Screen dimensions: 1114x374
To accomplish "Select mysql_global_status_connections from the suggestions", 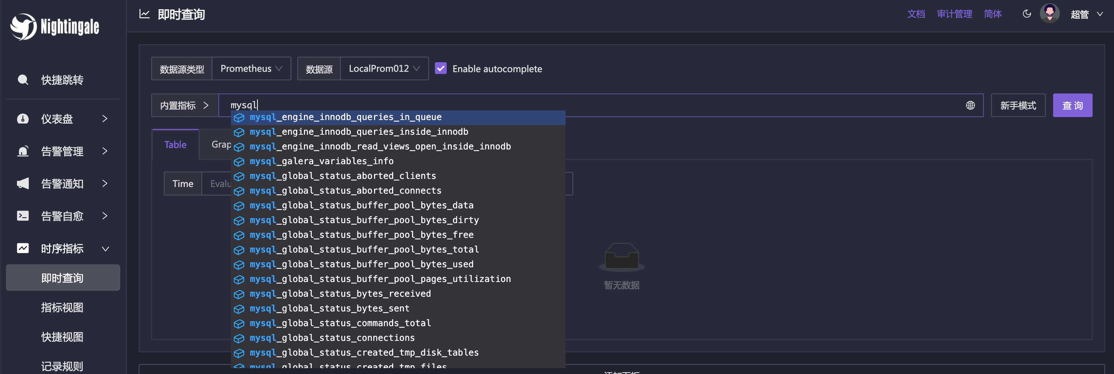I will (331, 338).
